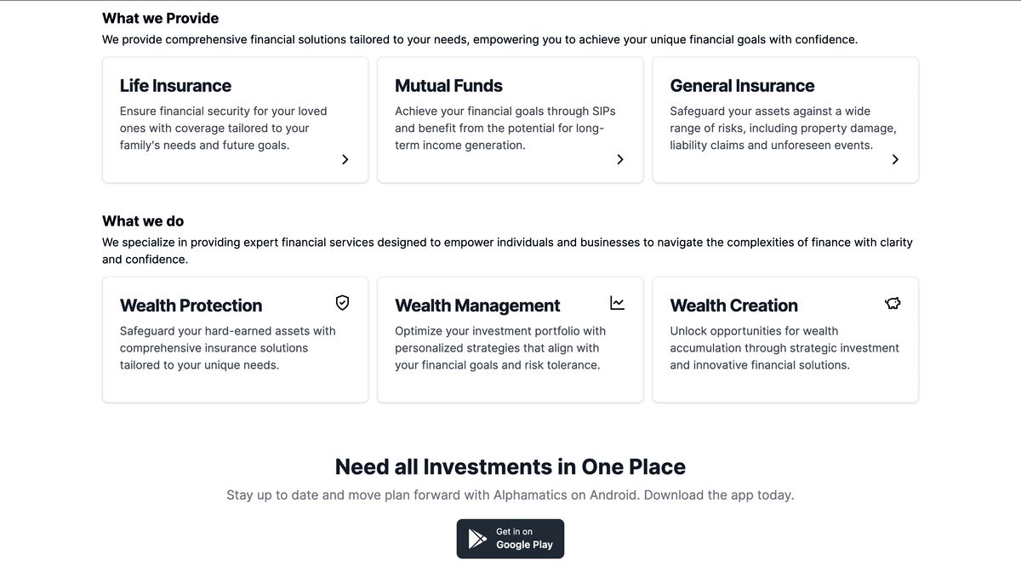Click the line chart icon on Wealth Management
Image resolution: width=1021 pixels, height=577 pixels.
(617, 302)
